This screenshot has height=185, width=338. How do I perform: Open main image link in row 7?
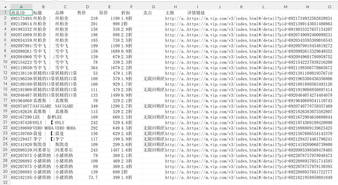pos(175,46)
